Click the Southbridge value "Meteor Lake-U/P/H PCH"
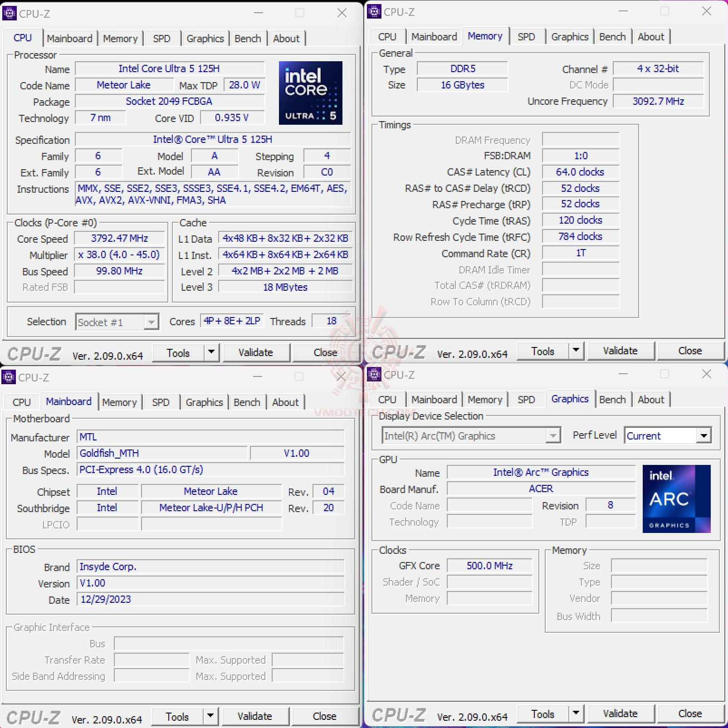The height and width of the screenshot is (728, 728). [211, 508]
